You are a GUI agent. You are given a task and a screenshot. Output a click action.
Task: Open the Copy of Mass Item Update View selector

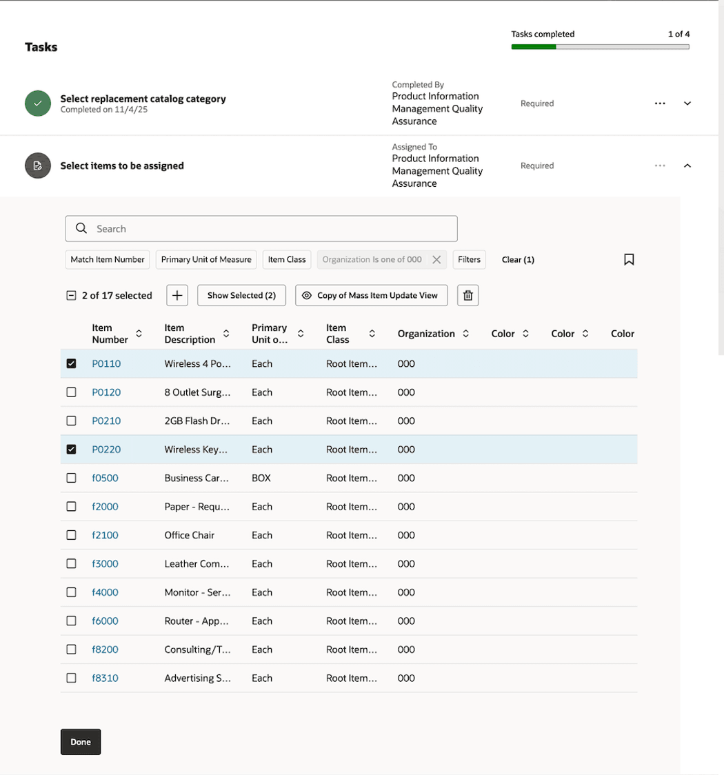[372, 296]
